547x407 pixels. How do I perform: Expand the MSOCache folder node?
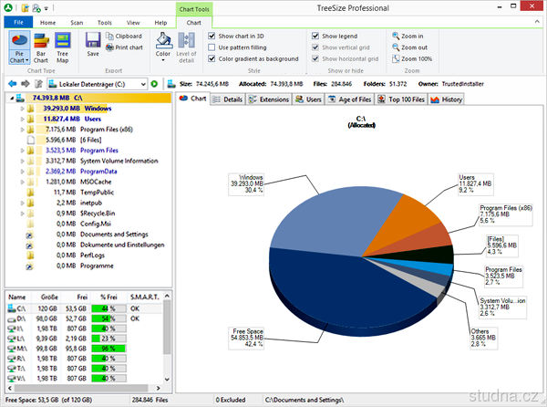22,182
